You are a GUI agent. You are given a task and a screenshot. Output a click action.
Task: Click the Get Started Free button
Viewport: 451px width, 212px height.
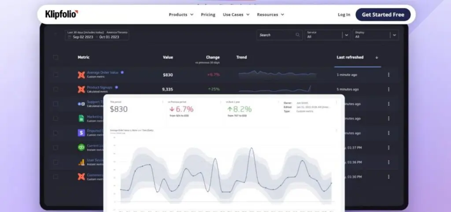[x=383, y=15]
